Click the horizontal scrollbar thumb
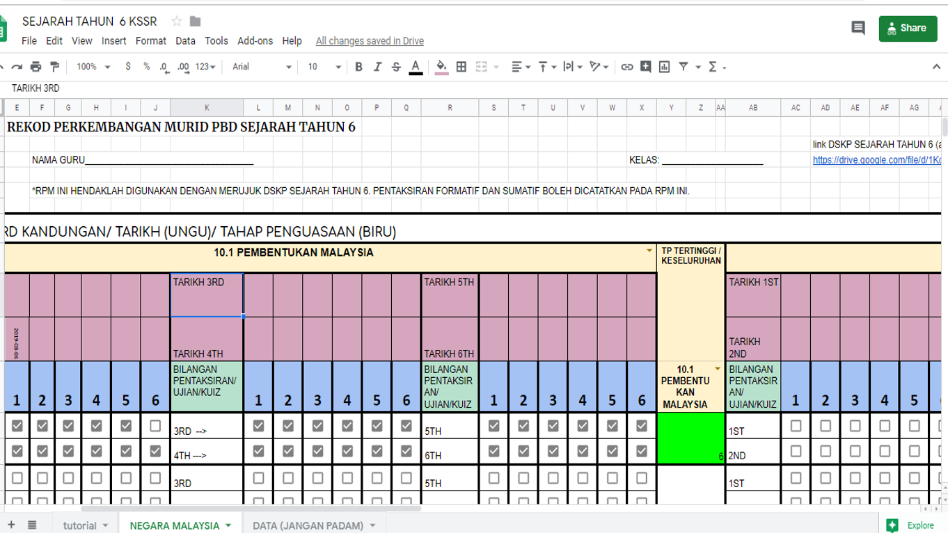Image resolution: width=948 pixels, height=533 pixels. point(251,509)
